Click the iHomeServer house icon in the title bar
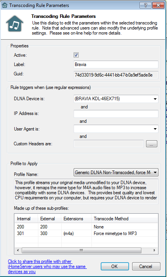Screen dimensions: 167x277 coord(5,5)
